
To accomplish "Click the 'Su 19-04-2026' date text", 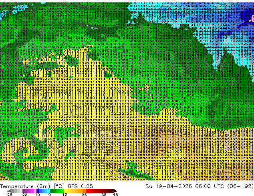I will pyautogui.click(x=169, y=186).
